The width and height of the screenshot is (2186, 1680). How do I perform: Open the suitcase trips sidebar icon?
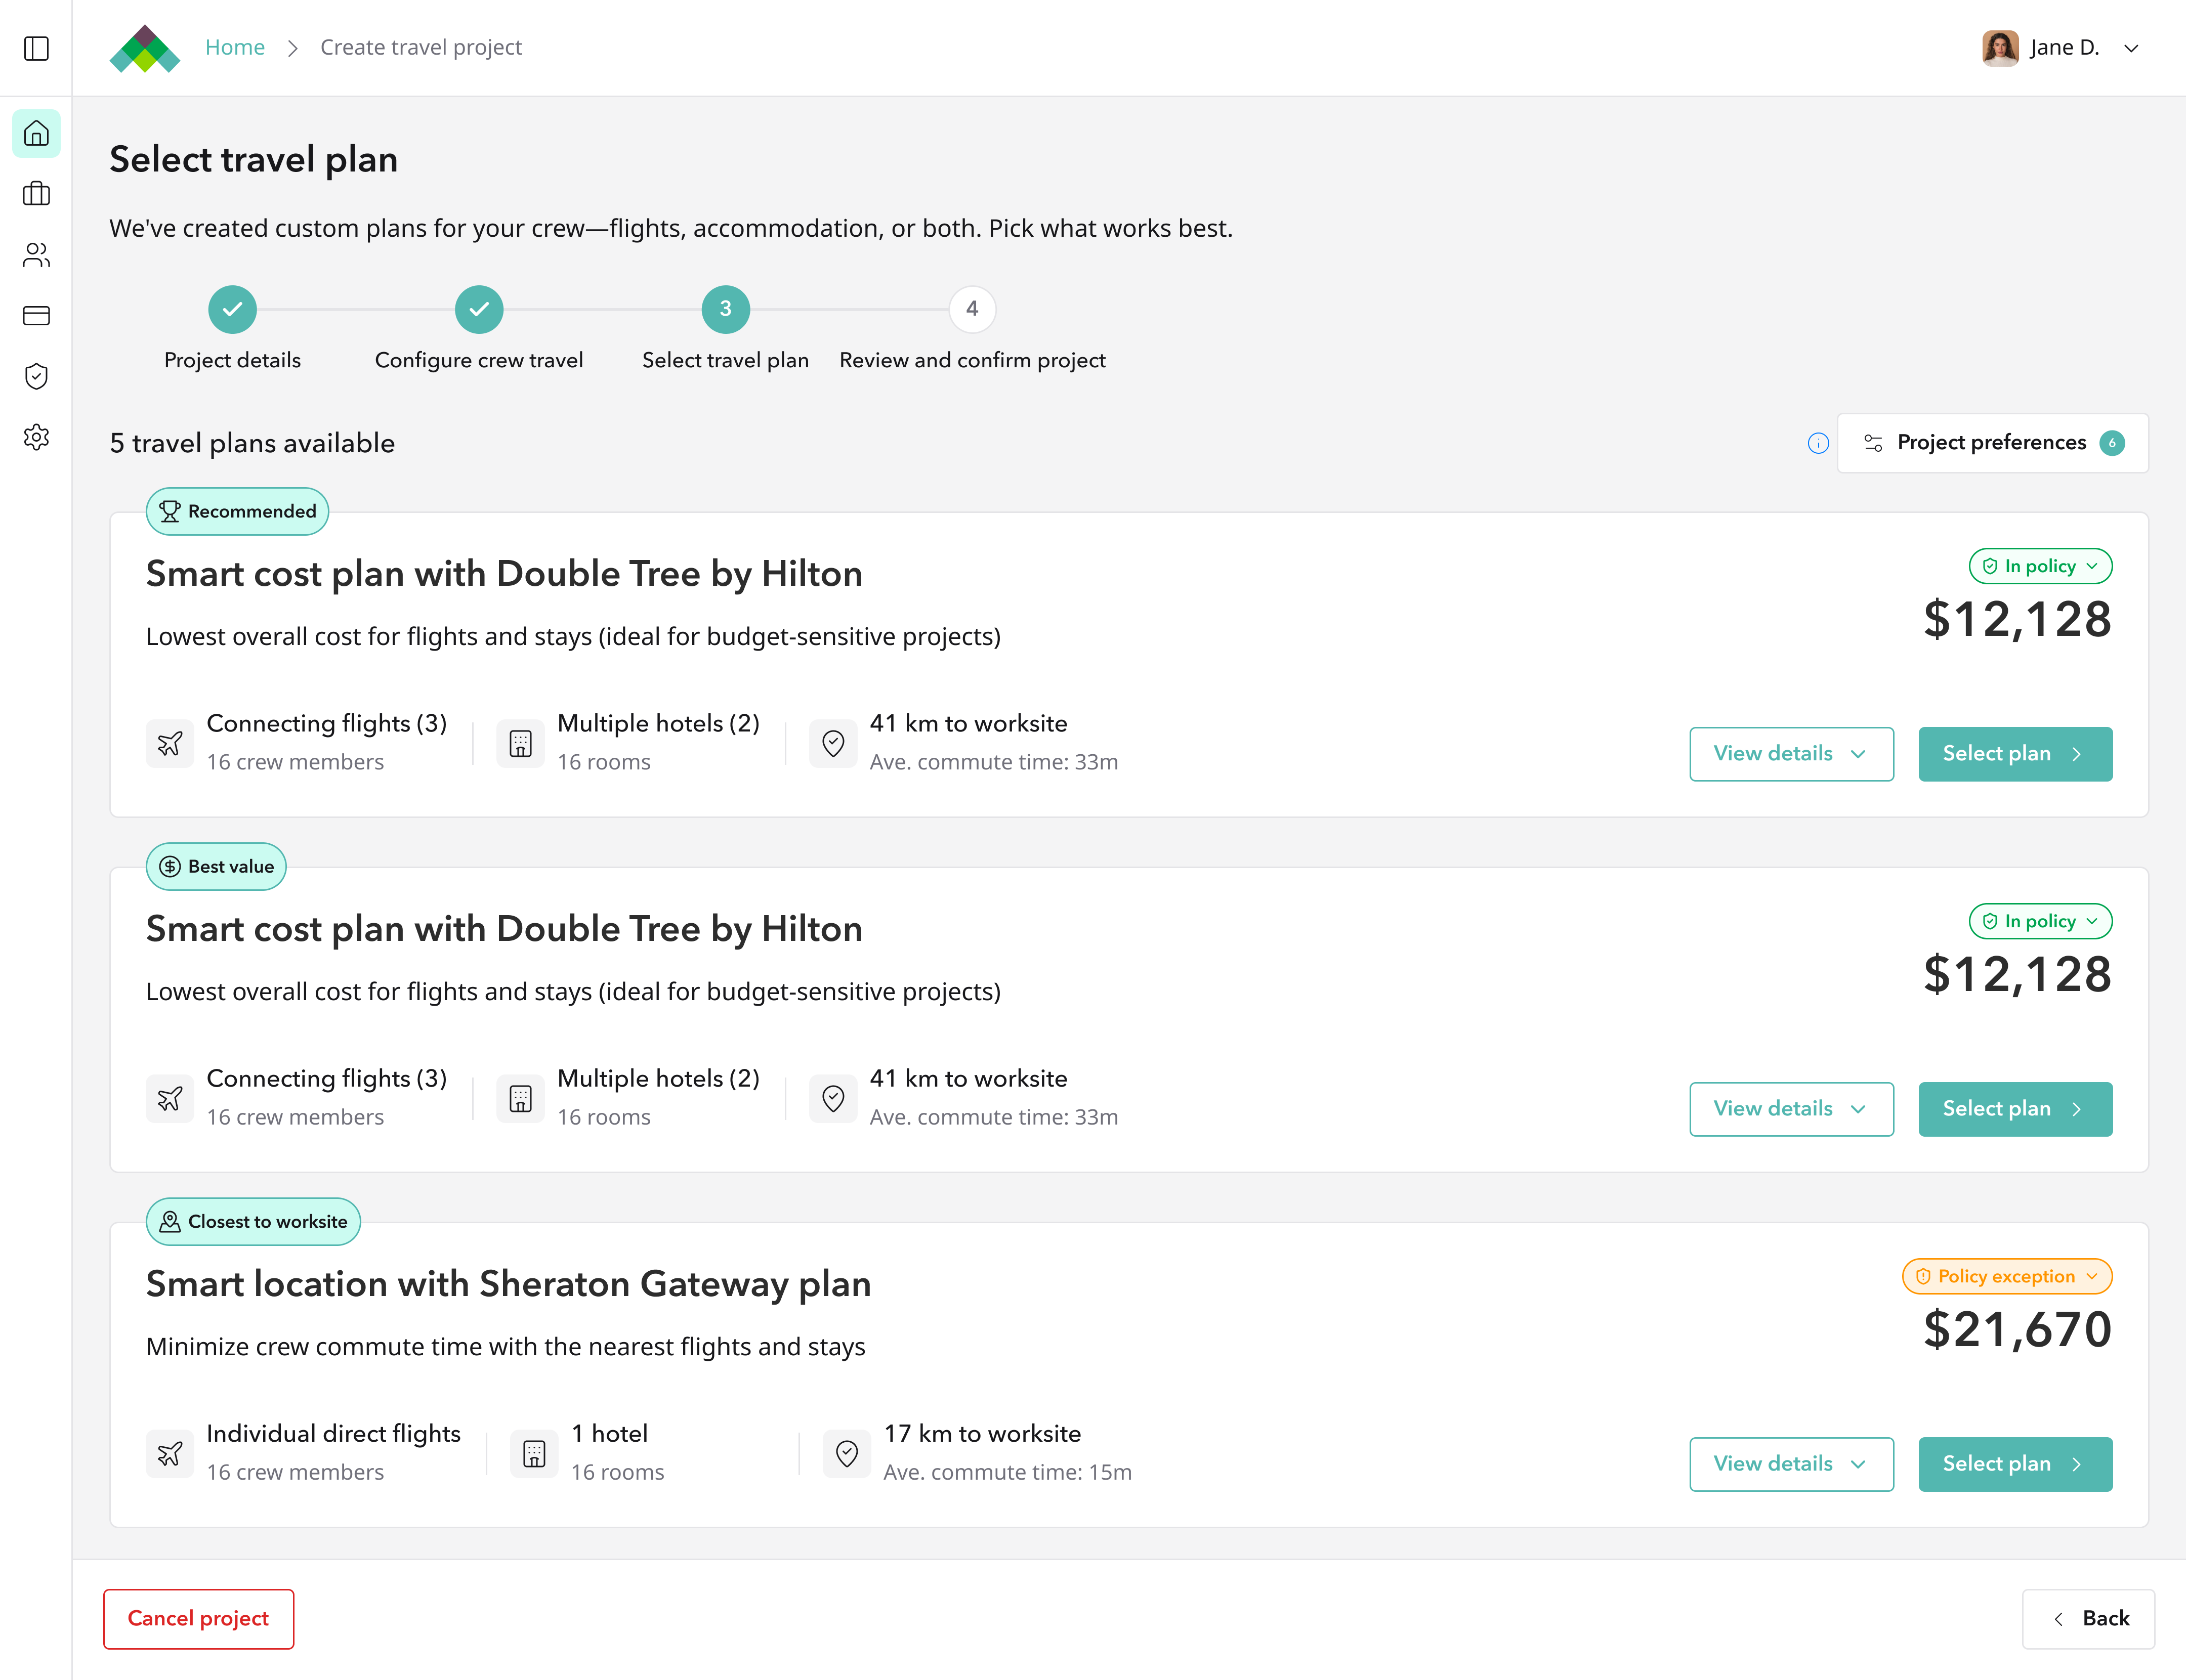36,194
